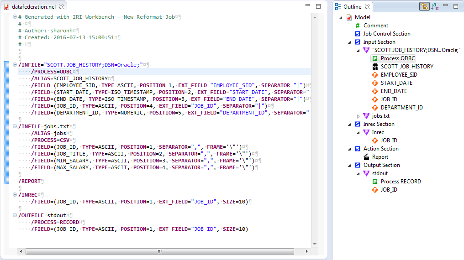
Task: Collapse the Inrec Section node
Action: 349,125
